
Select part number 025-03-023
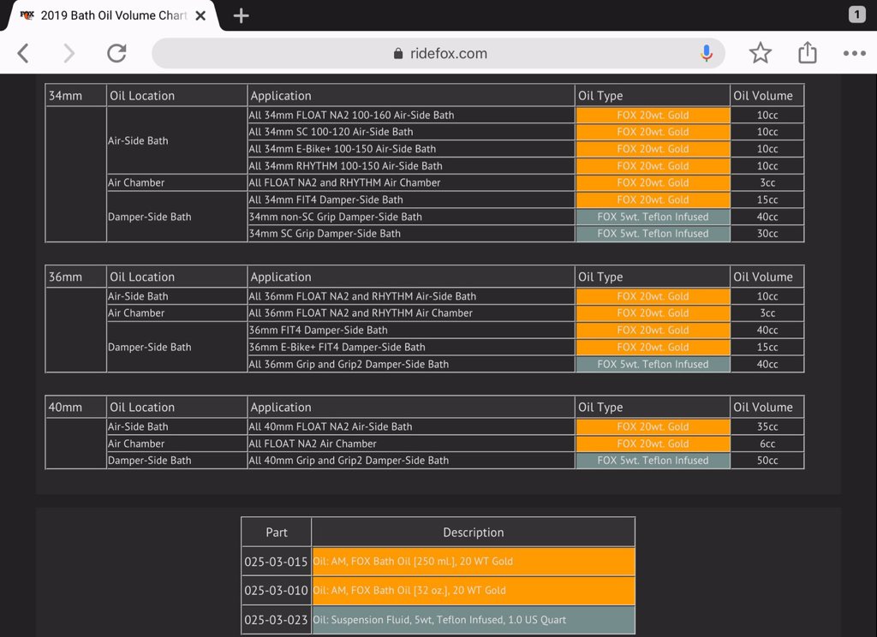point(276,620)
